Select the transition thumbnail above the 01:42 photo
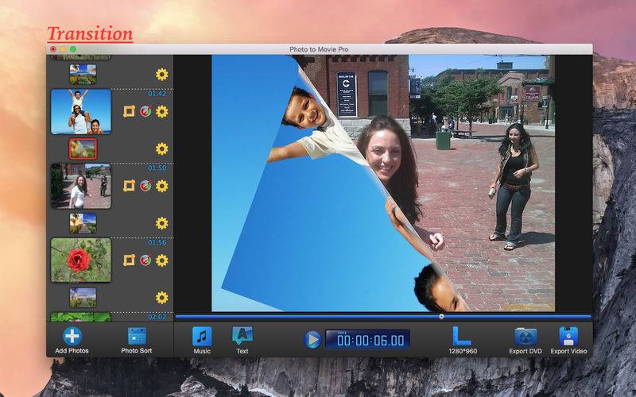Image resolution: width=636 pixels, height=397 pixels. pos(83,75)
